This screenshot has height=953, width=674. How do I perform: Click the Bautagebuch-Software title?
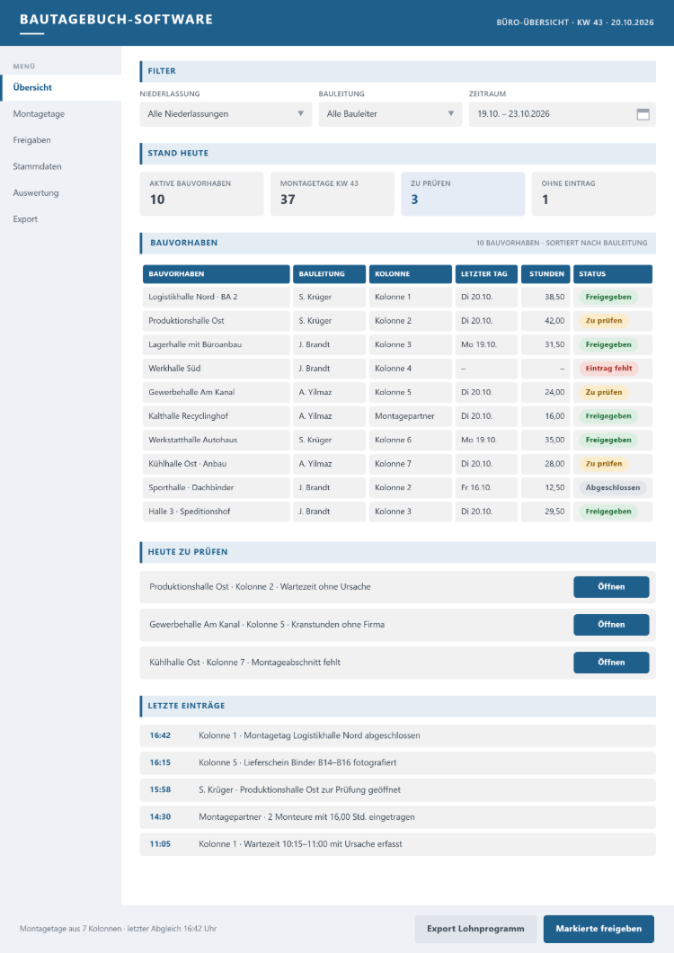(x=116, y=20)
